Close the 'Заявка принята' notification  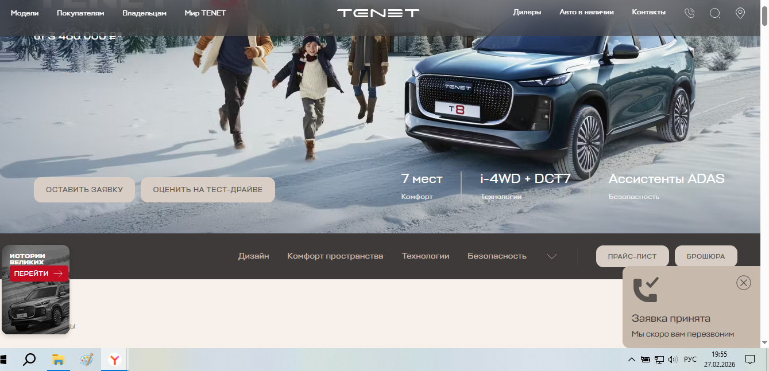click(744, 282)
